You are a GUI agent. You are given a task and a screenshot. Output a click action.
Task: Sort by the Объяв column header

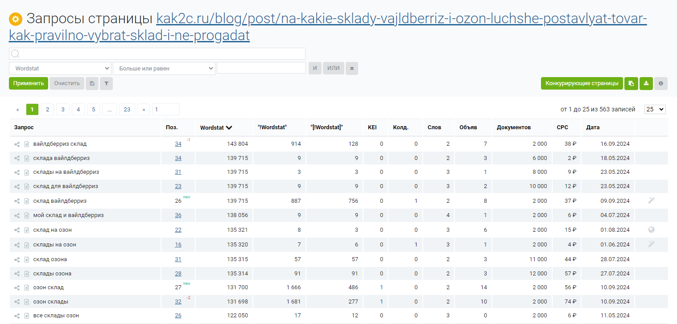468,127
